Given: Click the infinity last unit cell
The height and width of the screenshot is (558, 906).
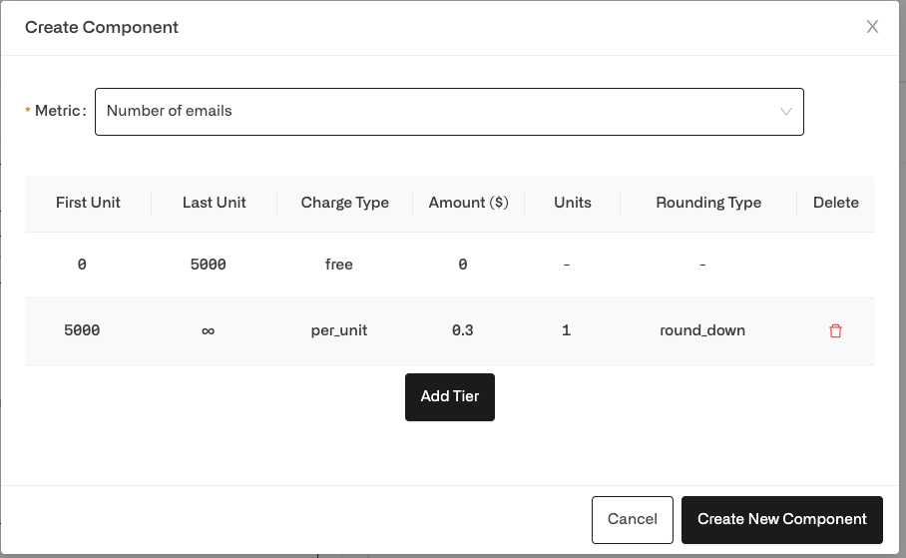Looking at the screenshot, I should tap(208, 330).
